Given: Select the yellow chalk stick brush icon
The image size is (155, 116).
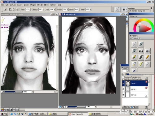Looking at the screenshot, I should click(141, 64).
